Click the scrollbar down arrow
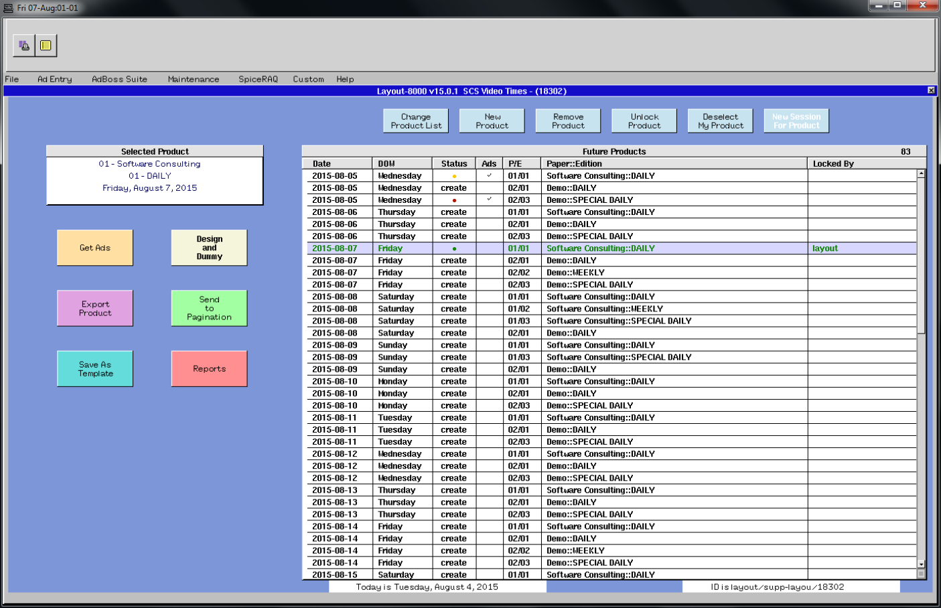The width and height of the screenshot is (941, 608). (x=921, y=564)
